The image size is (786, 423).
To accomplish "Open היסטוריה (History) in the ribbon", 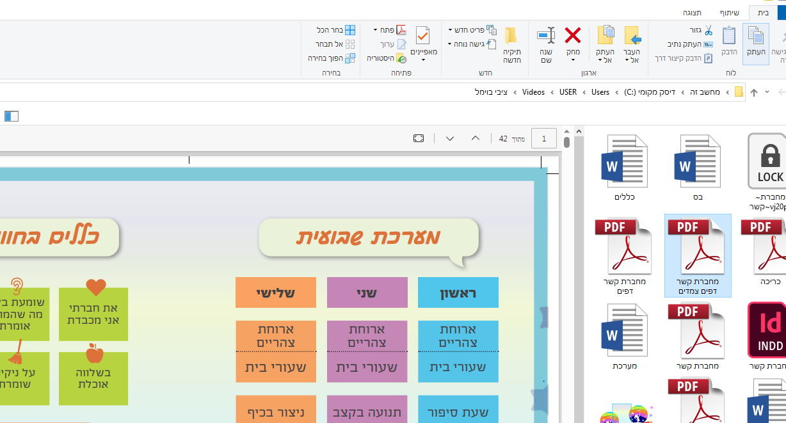I will [x=387, y=58].
